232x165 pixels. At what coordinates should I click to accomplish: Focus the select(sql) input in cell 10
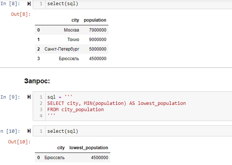[x=63, y=131]
